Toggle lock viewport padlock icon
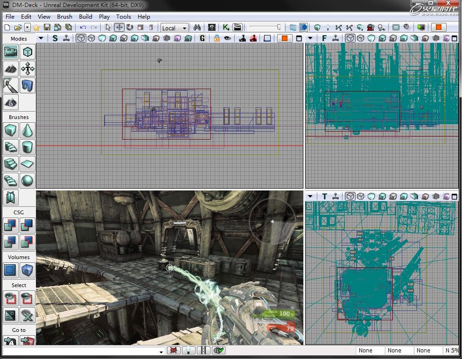The image size is (462, 359). [217, 38]
